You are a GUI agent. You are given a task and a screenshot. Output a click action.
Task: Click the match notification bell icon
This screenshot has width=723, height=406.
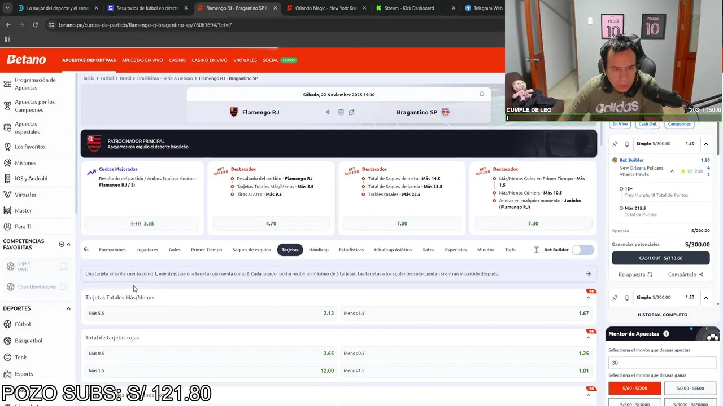pyautogui.click(x=482, y=94)
